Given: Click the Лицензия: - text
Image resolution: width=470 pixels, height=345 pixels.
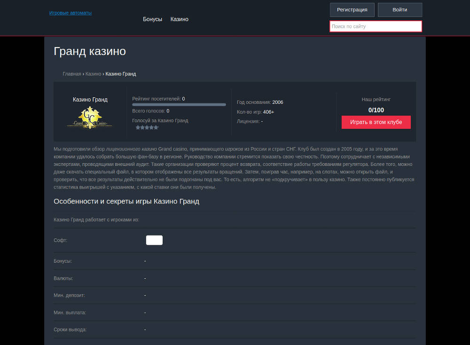Looking at the screenshot, I should coord(250,121).
